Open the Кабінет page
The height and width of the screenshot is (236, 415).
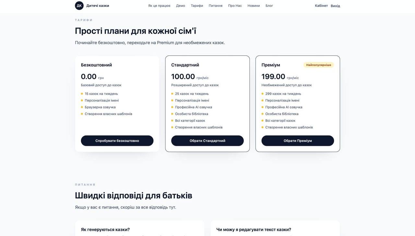click(320, 6)
